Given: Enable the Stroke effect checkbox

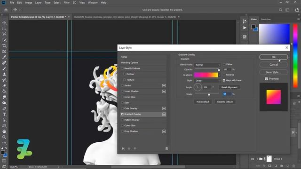Looking at the screenshot, I should click(x=122, y=85).
